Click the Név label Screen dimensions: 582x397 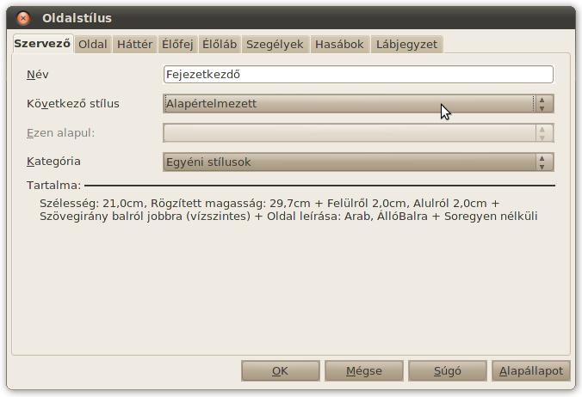[x=38, y=75]
